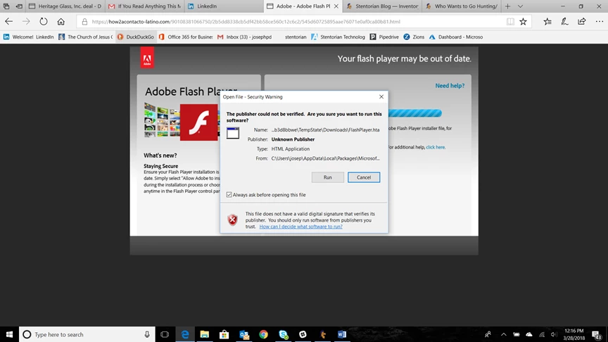This screenshot has height=342, width=608.
Task: Click the Edge forward arrow
Action: (26, 22)
